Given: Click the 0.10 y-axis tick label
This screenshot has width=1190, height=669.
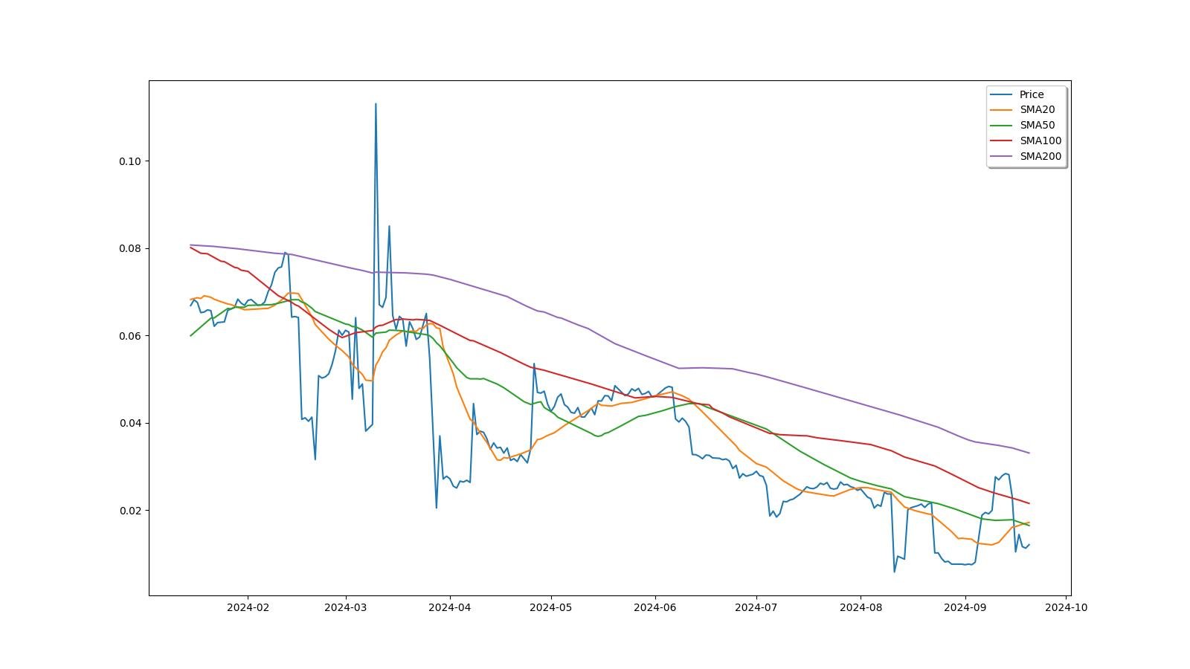Looking at the screenshot, I should pos(129,161).
